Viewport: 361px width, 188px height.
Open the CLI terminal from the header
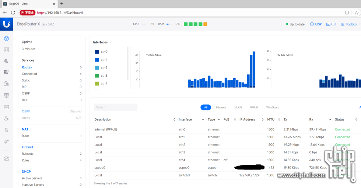tap(331, 24)
